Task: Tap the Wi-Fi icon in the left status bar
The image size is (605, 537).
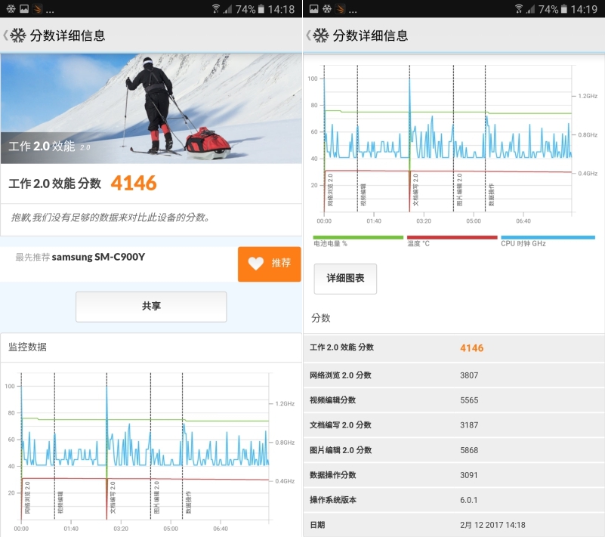Action: [x=216, y=8]
